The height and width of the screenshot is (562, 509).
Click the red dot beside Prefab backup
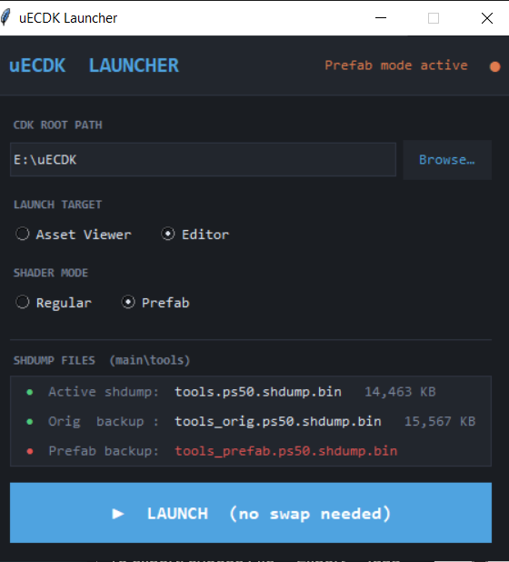pos(30,451)
